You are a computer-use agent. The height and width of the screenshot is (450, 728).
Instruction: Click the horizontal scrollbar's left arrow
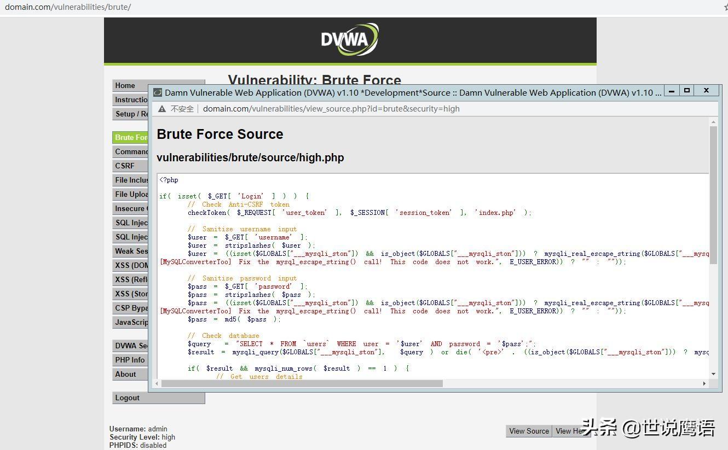157,384
